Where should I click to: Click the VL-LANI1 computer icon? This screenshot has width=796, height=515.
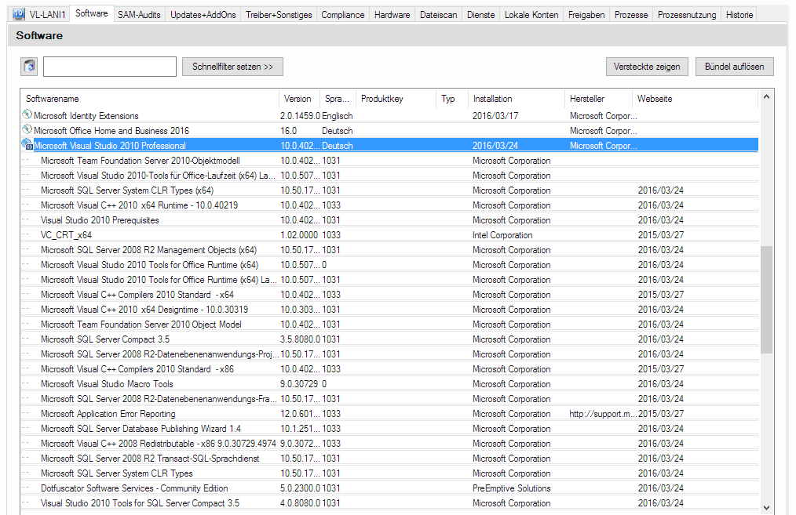[x=19, y=14]
